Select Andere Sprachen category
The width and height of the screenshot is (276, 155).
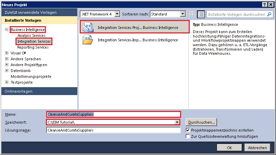tap(26, 59)
